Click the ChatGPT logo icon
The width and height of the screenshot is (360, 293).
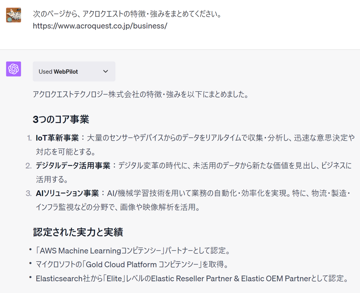[13, 69]
